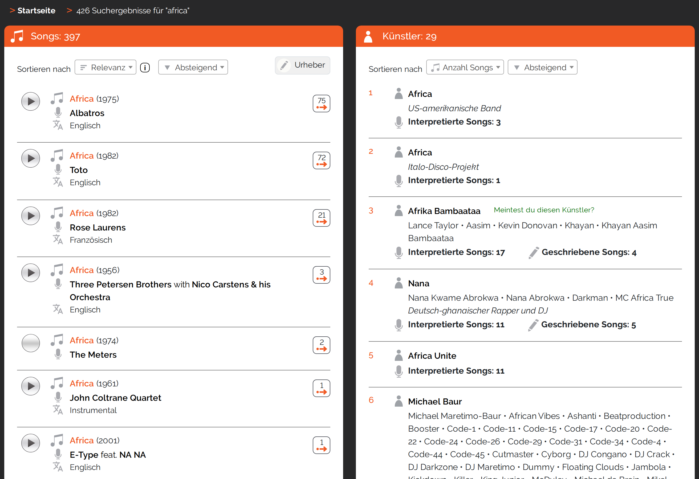Open the 3 versions badge for Africa (1956)
The image size is (699, 479).
[321, 275]
